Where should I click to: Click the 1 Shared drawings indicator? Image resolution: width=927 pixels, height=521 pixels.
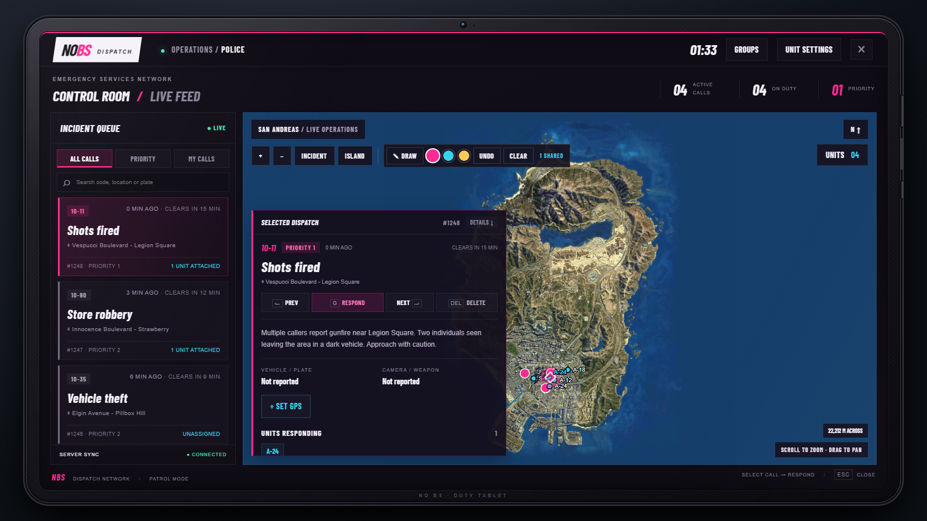point(551,156)
